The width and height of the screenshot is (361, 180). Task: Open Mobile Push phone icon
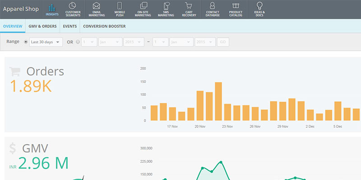click(120, 6)
